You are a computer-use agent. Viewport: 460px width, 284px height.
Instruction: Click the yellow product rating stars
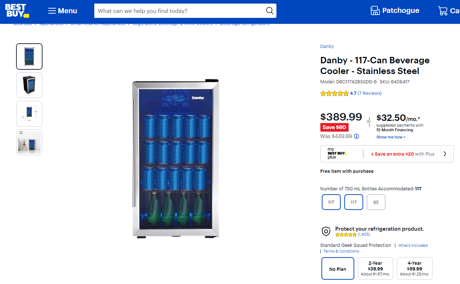[x=334, y=93]
